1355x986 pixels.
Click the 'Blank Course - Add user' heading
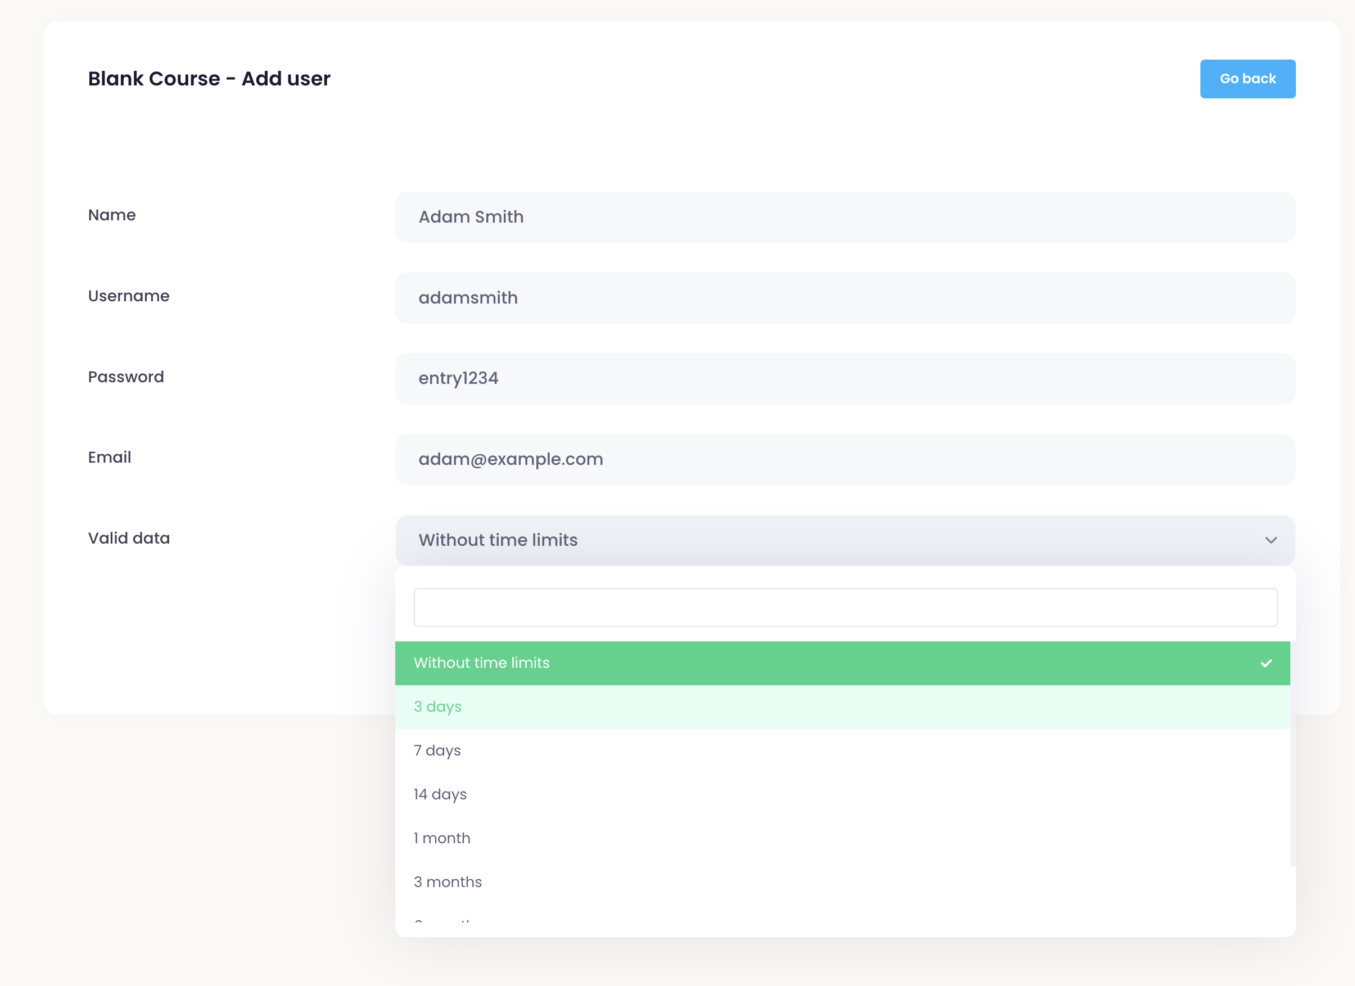209,79
